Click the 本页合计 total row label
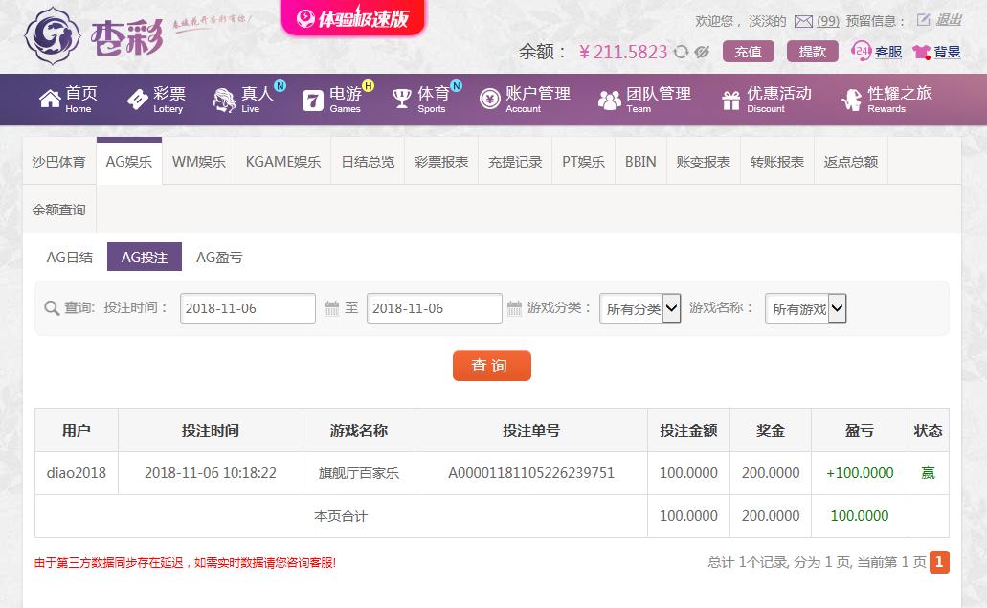The image size is (987, 608). (341, 516)
